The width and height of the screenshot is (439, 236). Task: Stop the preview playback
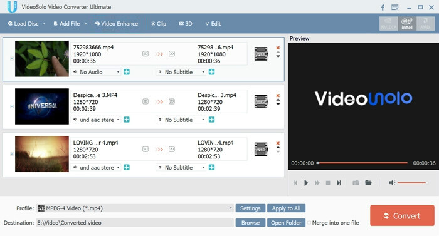coord(328,183)
